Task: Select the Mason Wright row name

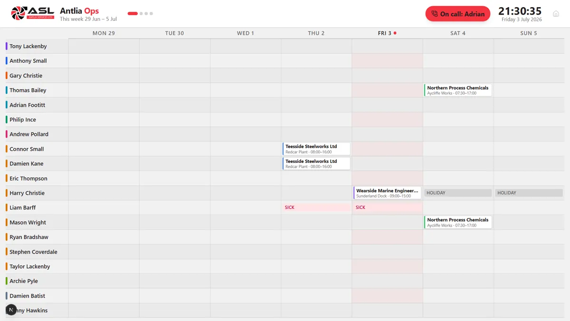Action: pos(28,222)
